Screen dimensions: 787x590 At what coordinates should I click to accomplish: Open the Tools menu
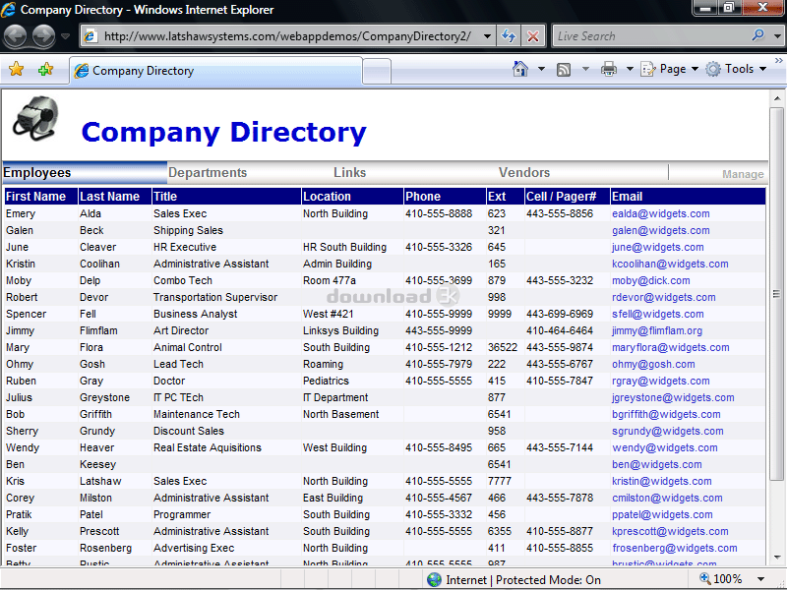pyautogui.click(x=736, y=69)
